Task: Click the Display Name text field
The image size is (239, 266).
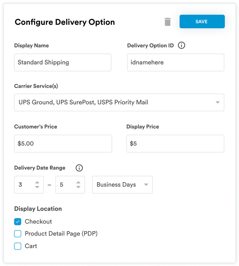Action: [63, 62]
